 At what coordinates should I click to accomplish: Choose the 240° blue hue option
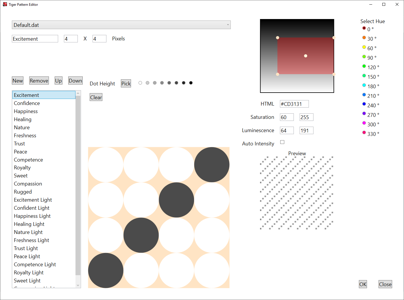pos(364,104)
